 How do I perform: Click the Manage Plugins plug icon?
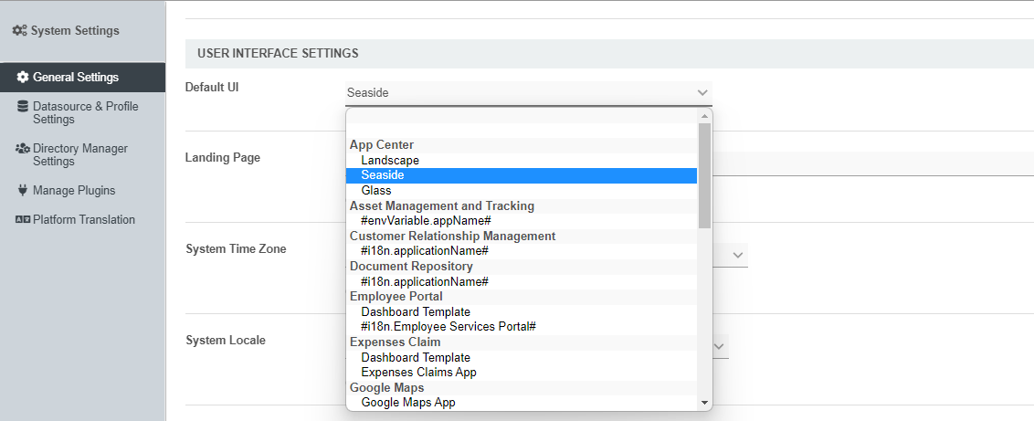23,191
